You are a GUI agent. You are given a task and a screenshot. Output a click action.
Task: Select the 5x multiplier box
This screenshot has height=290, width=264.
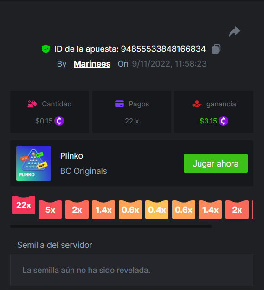click(x=50, y=210)
